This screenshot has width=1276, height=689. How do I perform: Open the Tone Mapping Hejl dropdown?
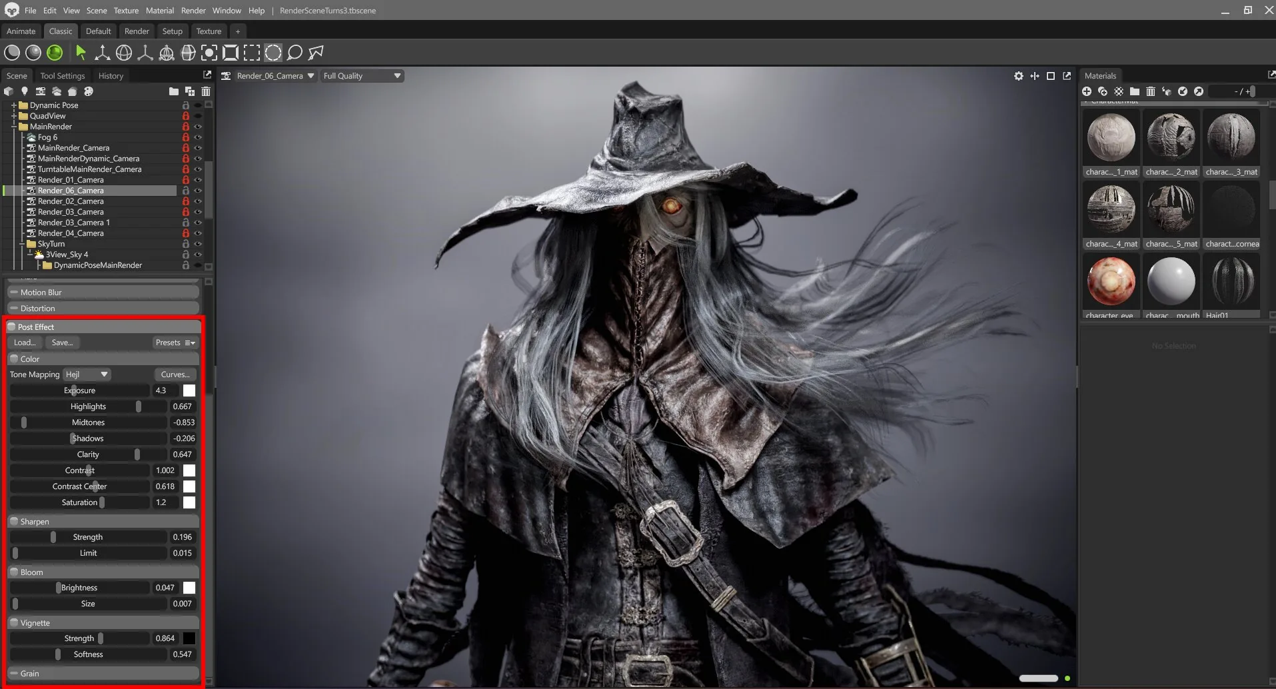(x=87, y=374)
